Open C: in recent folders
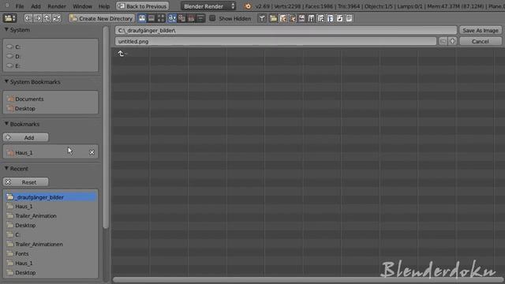Screen dimensions: 505x284 pos(50,235)
